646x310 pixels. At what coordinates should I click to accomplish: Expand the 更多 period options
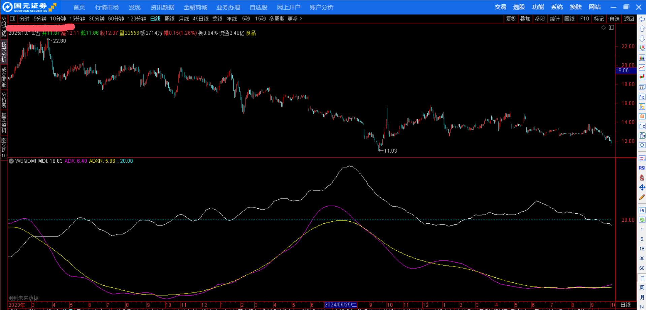pos(295,19)
